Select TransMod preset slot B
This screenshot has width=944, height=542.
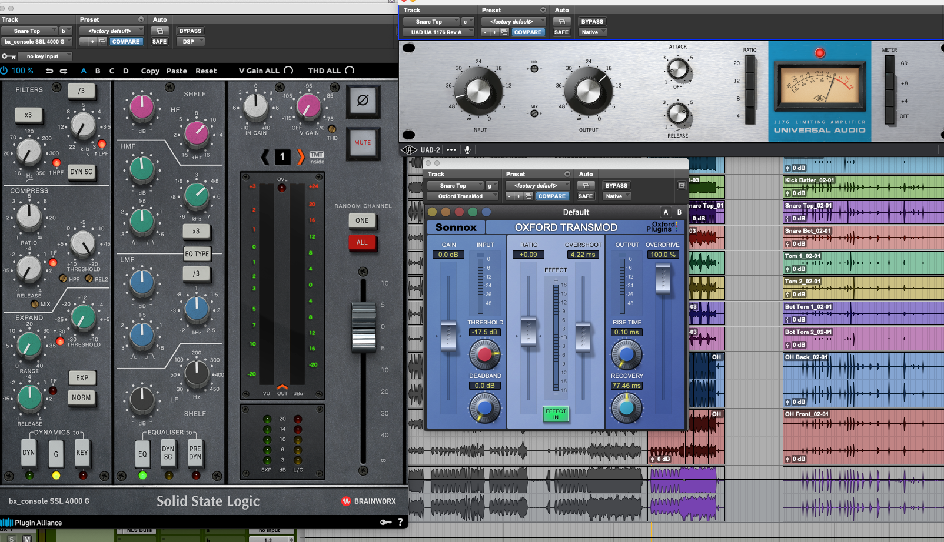[679, 212]
